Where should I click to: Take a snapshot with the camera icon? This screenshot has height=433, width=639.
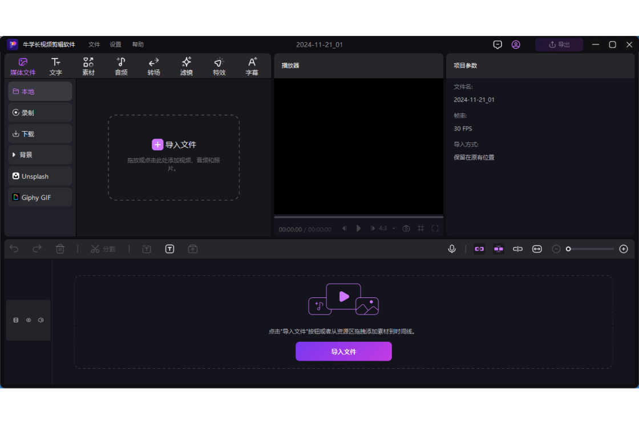click(406, 228)
